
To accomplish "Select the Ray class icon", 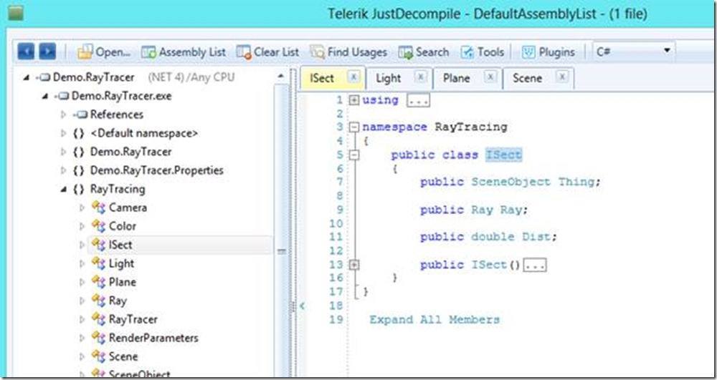I will pos(98,301).
